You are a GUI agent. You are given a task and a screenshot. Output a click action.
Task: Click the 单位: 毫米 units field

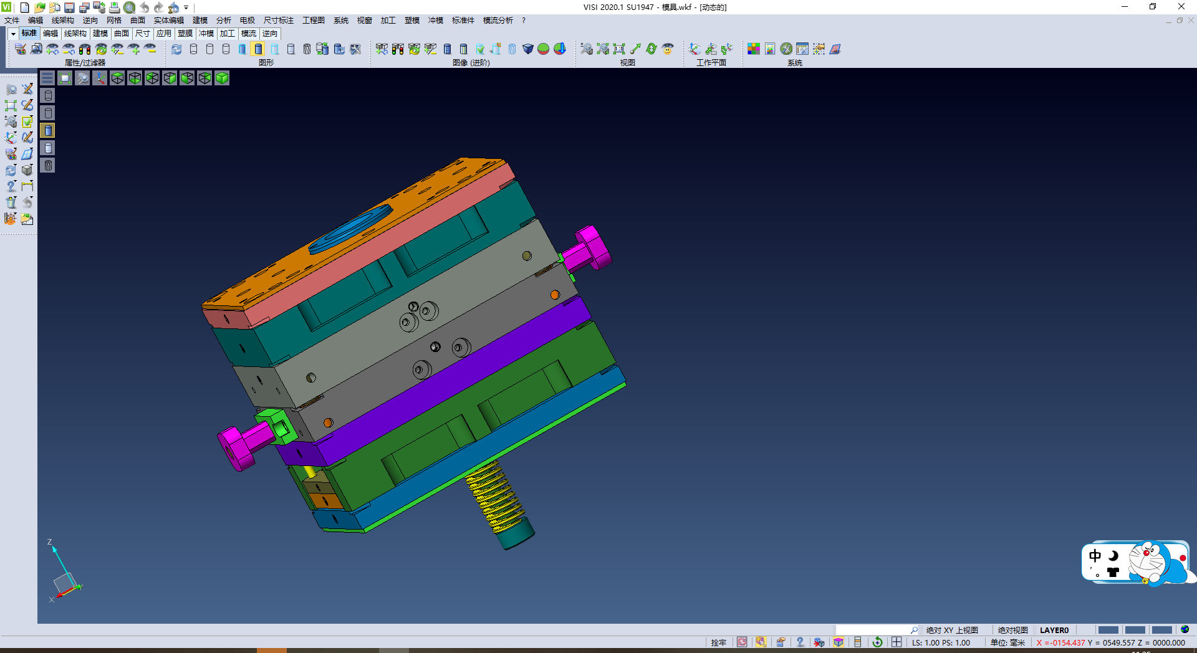(x=1007, y=642)
